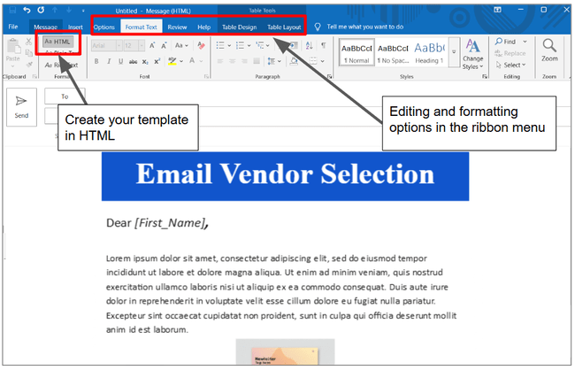Click the Shrink Font icon
Image resolution: width=575 pixels, height=370 pixels.
click(x=164, y=45)
